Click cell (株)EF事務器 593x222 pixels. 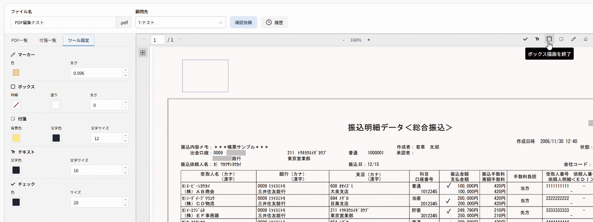200,216
